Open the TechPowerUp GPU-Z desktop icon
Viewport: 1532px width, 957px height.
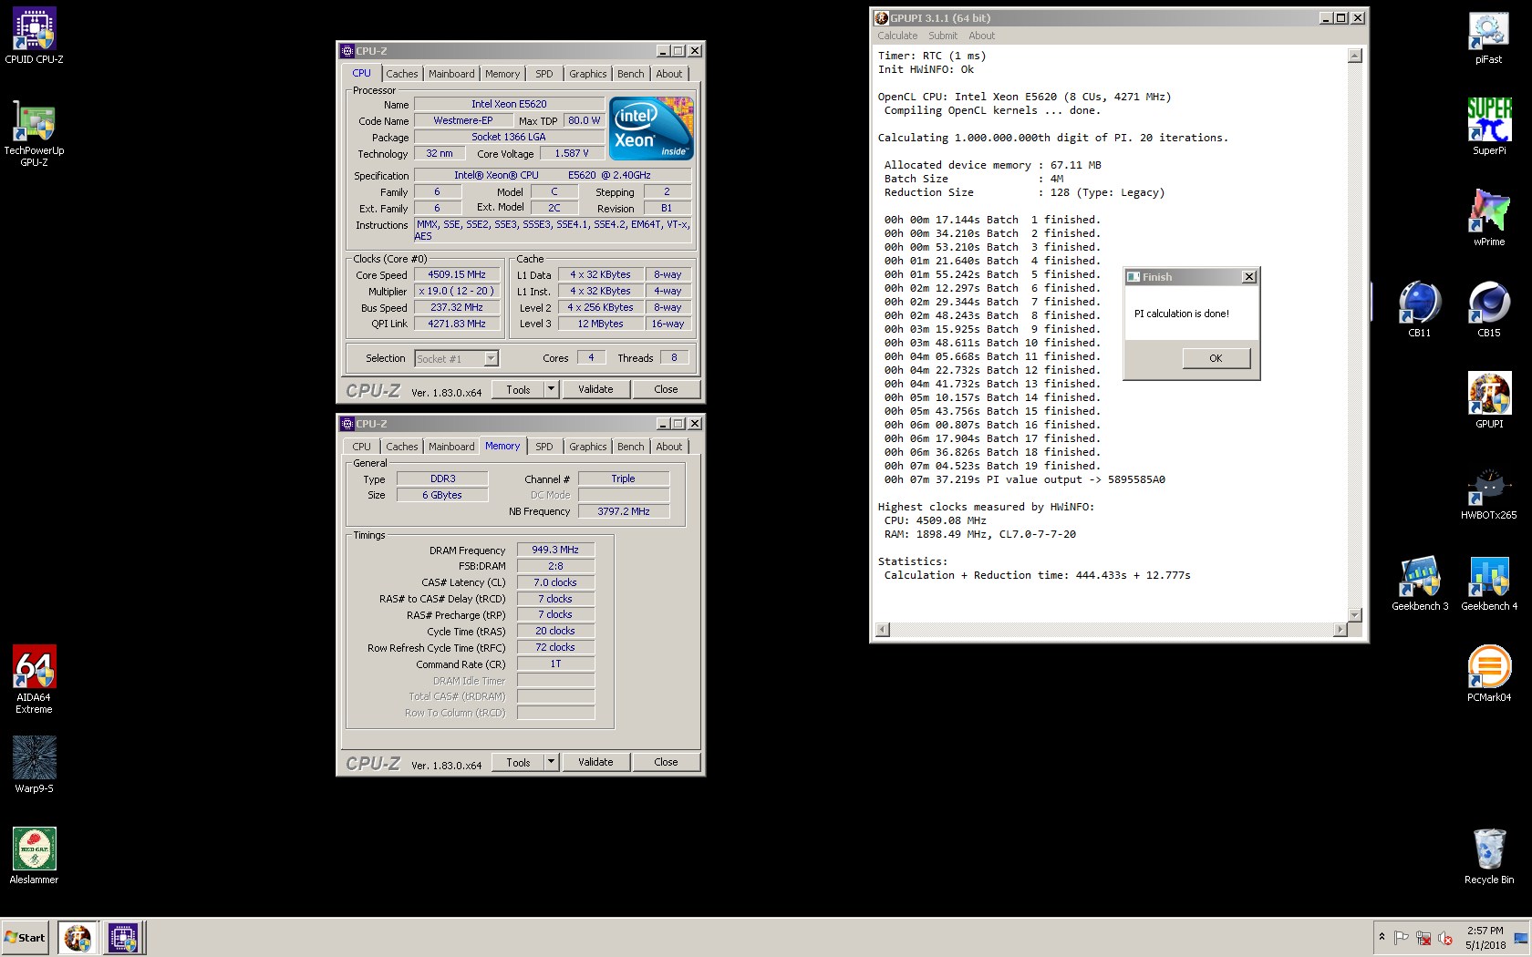(x=34, y=132)
